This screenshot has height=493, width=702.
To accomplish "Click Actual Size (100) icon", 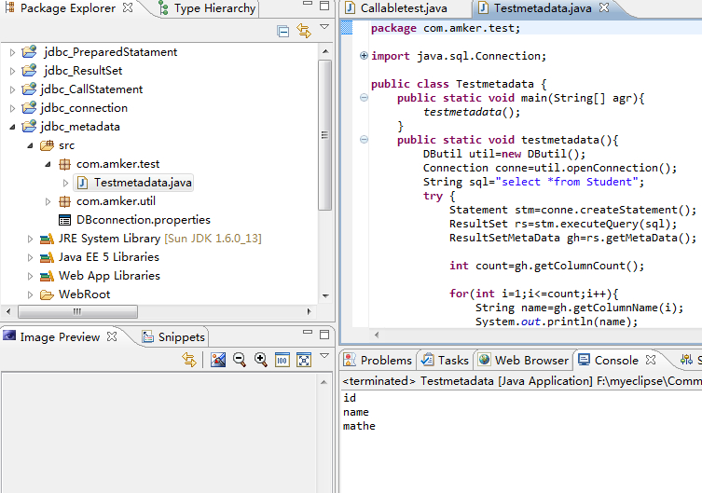I will [x=282, y=360].
